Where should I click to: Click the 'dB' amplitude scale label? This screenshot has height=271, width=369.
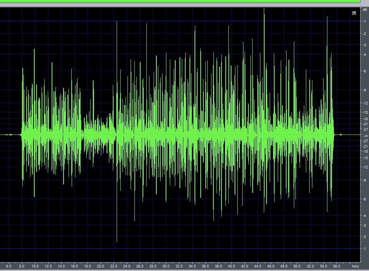tap(365, 10)
